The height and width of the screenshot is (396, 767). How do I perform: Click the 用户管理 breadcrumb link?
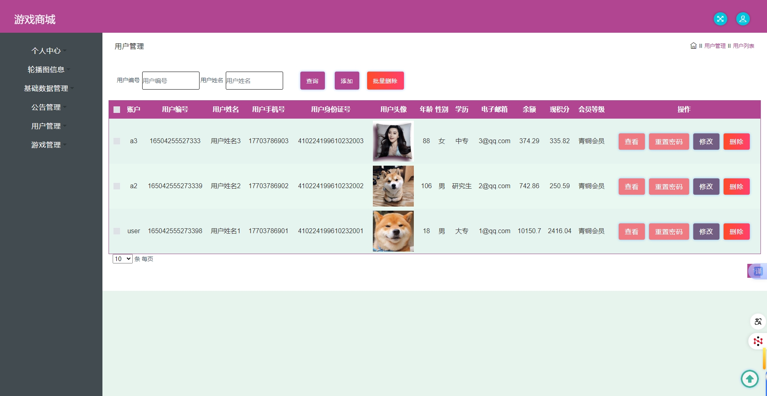[715, 46]
